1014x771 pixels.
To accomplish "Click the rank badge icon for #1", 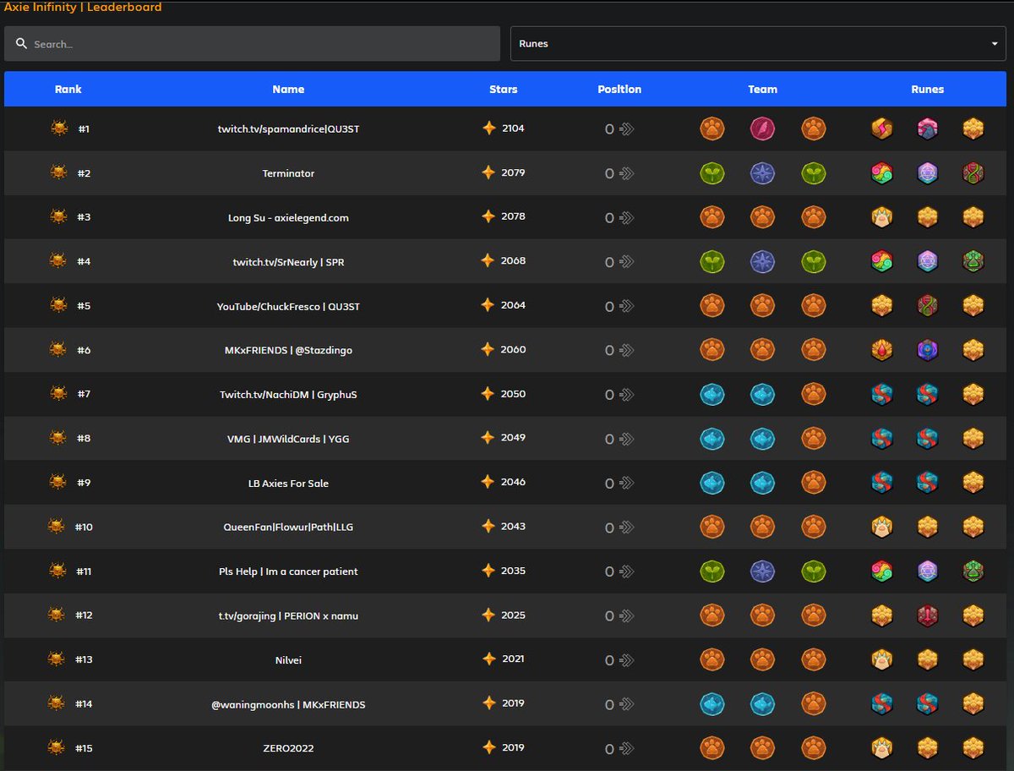I will click(x=59, y=128).
